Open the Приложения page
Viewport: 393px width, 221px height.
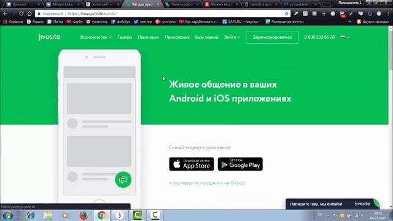pyautogui.click(x=177, y=37)
